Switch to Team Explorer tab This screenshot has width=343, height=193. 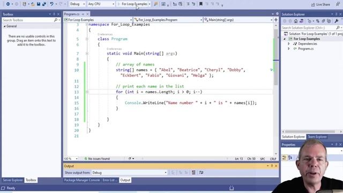point(317,137)
